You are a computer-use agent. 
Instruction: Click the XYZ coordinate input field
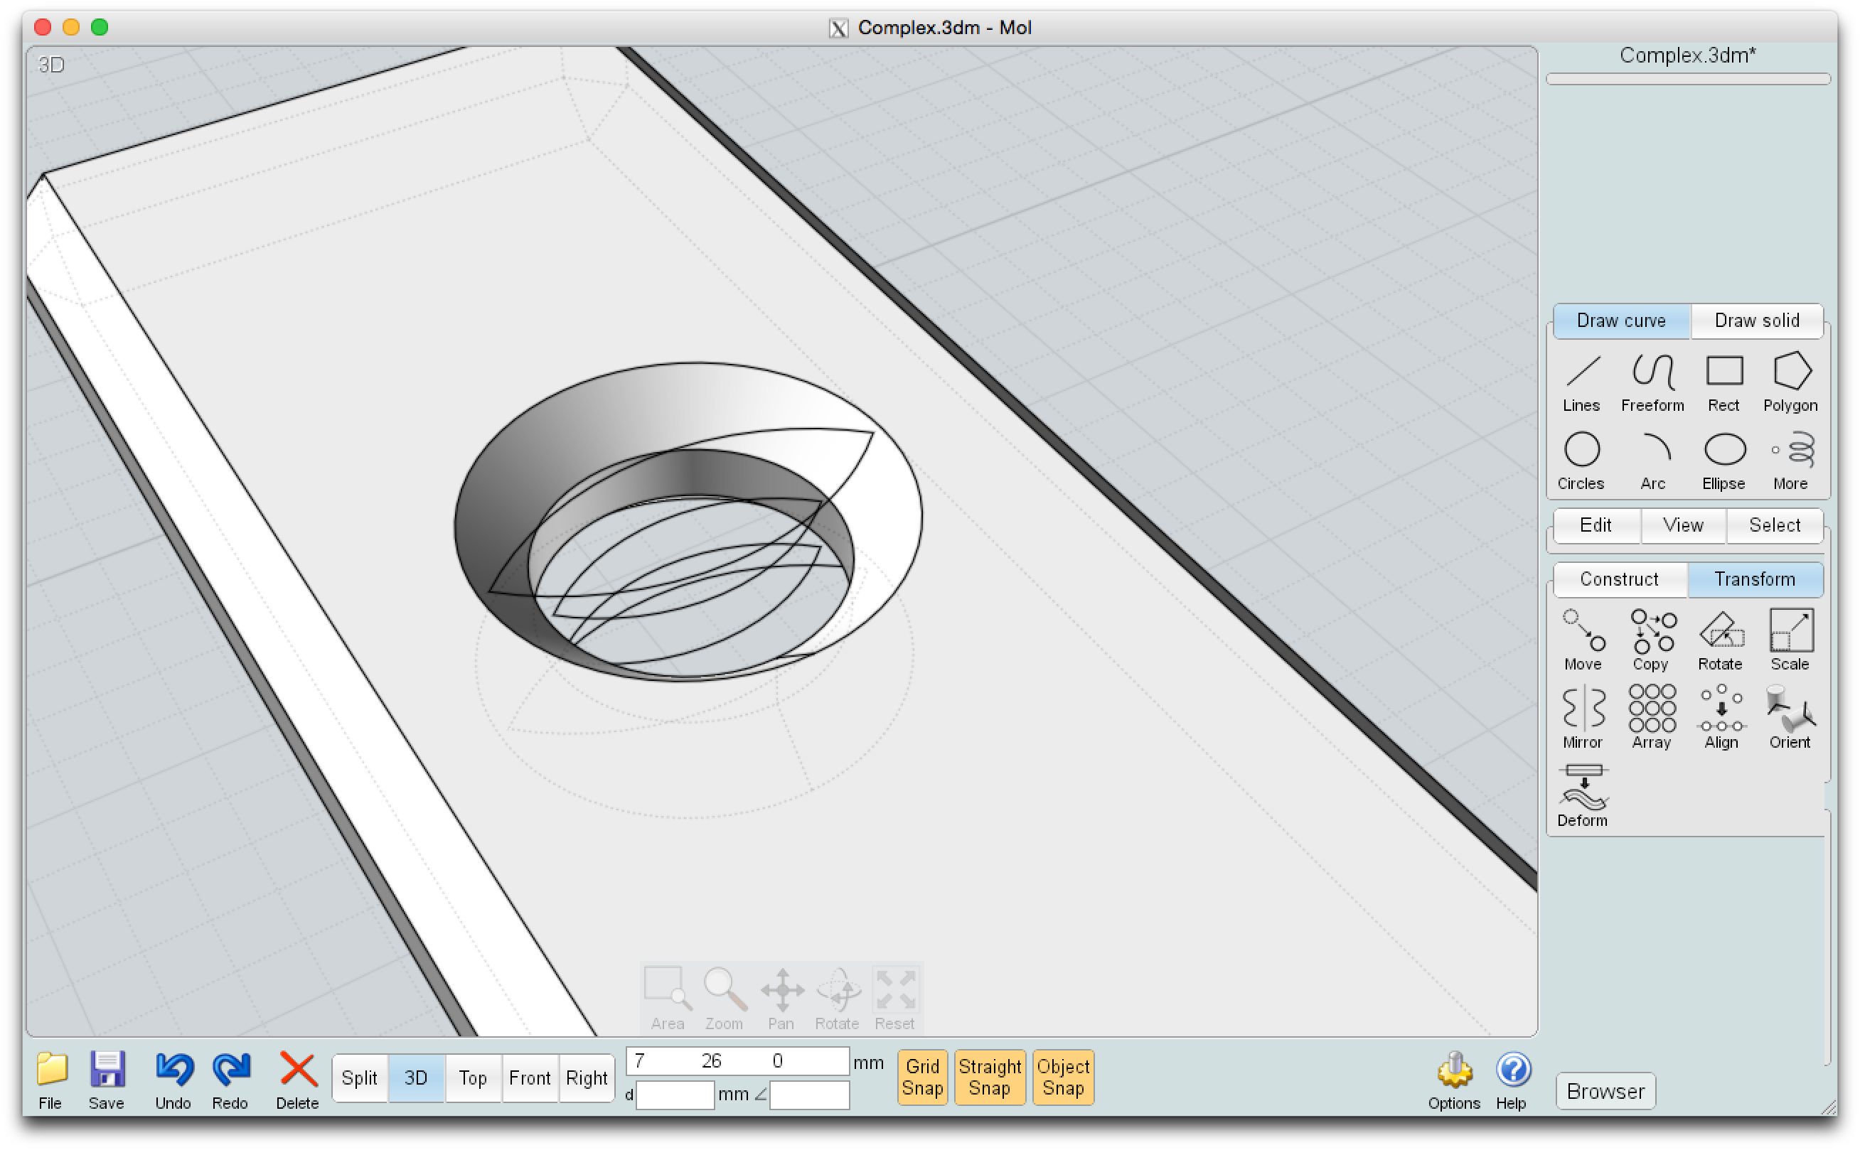coord(737,1061)
